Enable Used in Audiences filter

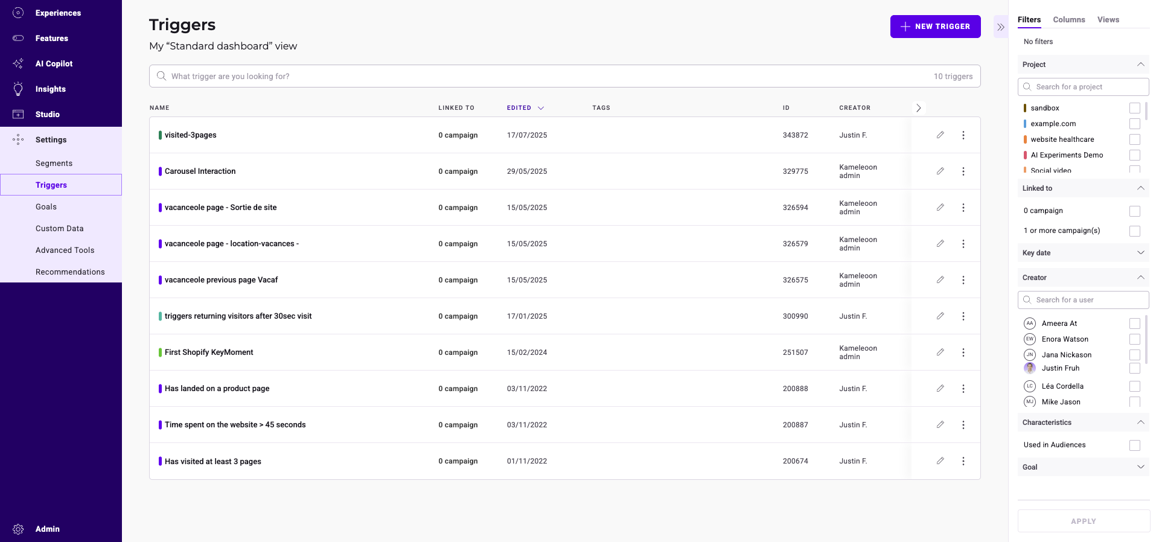[x=1134, y=445]
